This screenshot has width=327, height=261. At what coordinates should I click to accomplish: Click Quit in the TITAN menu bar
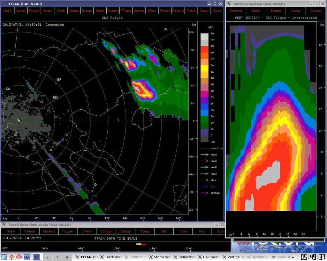click(x=217, y=11)
